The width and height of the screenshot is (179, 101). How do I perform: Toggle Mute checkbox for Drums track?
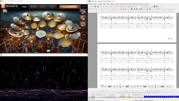(x=97, y=97)
